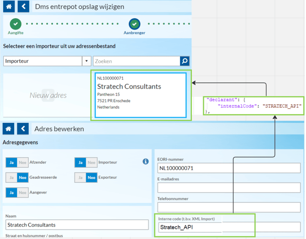Viewport: 306px width, 239px height.
Task: Toggle the Exporteur Ja/Nee switch
Action: (86, 177)
